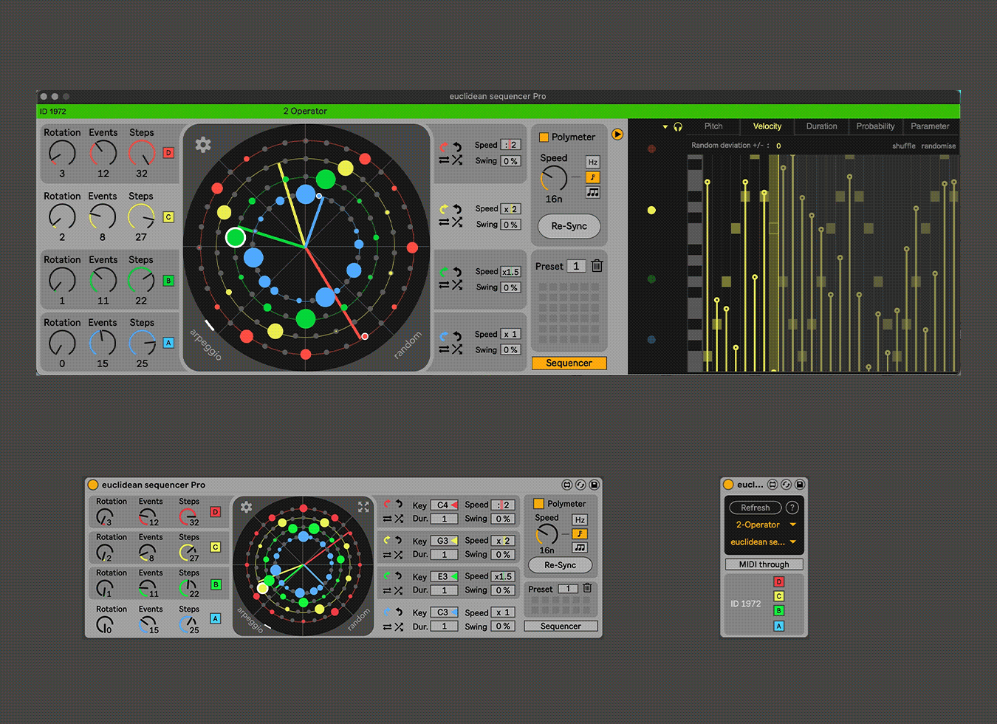
Task: Click help question mark next to Refresh
Action: pos(792,508)
